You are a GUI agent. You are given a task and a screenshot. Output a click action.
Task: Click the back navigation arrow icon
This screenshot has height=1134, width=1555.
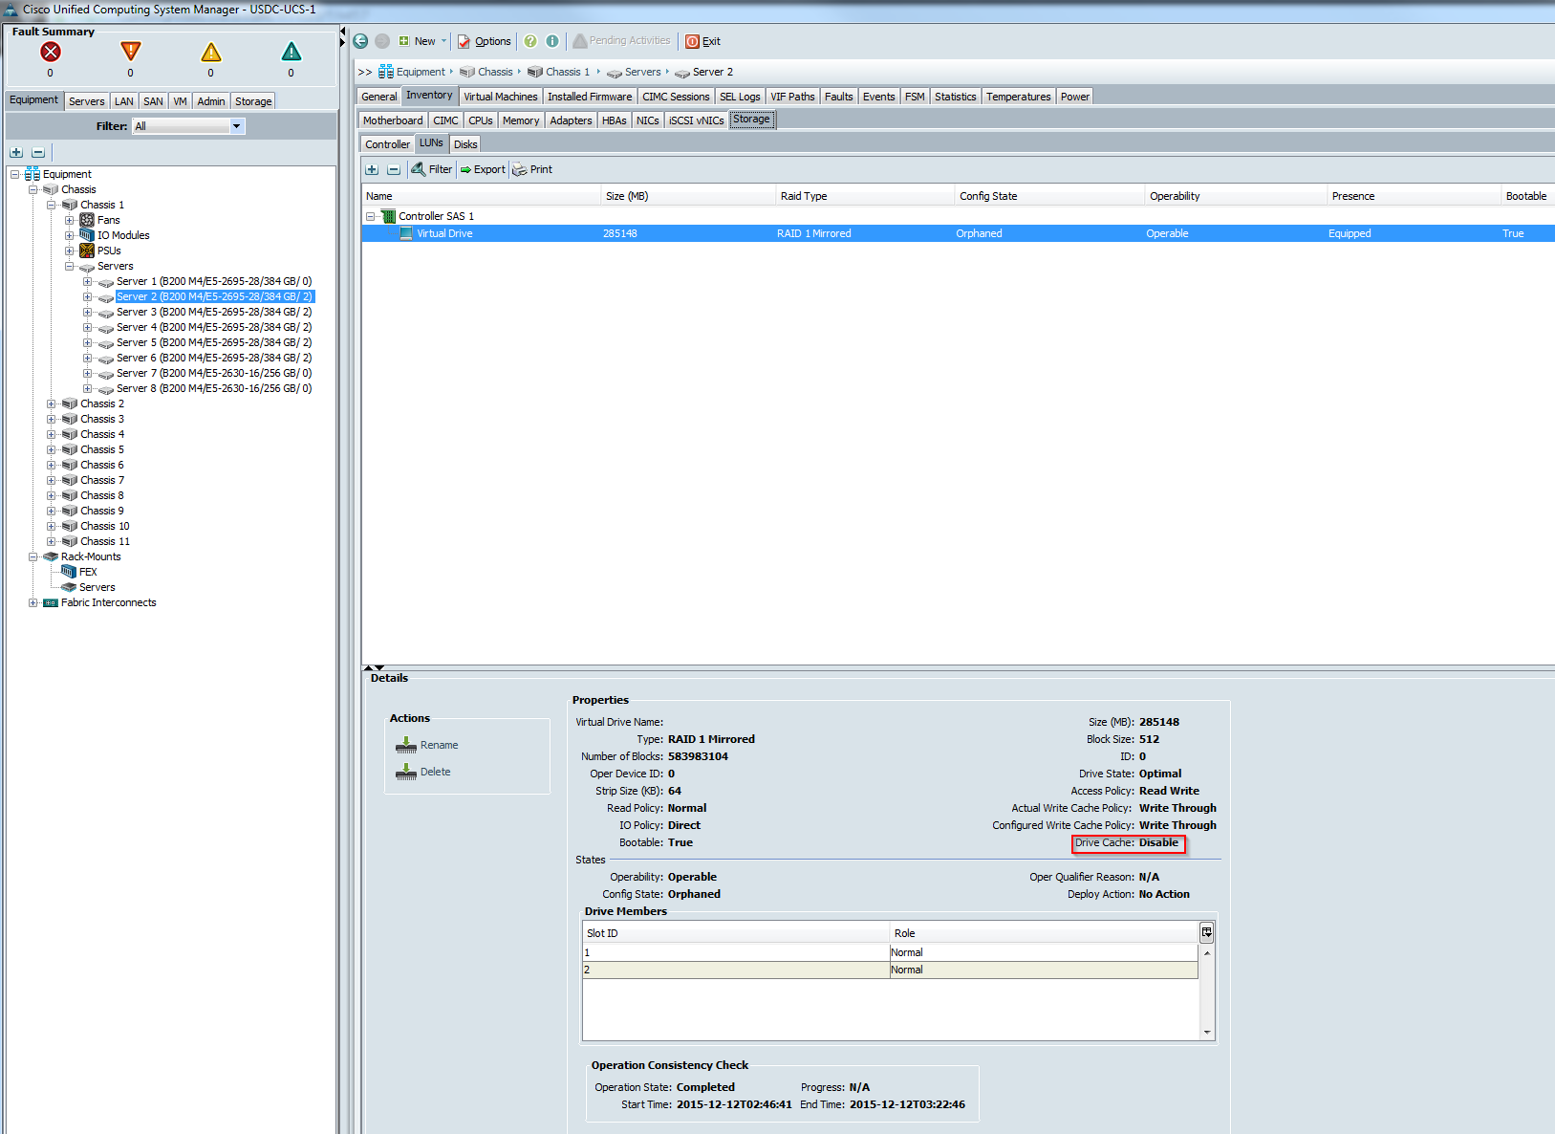(360, 41)
